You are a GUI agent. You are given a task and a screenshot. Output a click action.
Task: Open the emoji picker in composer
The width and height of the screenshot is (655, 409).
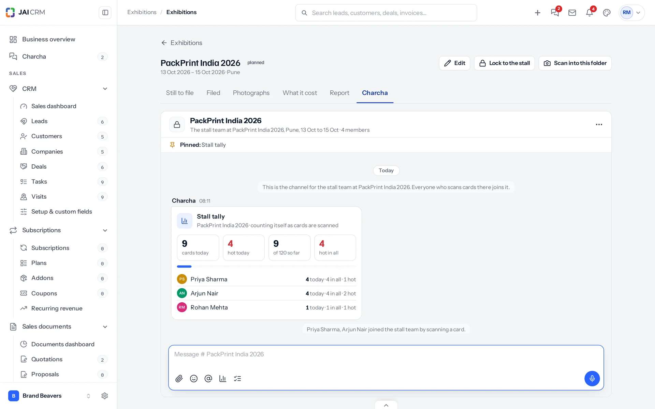click(x=194, y=379)
